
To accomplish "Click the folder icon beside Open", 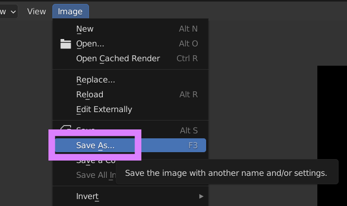I will point(66,44).
